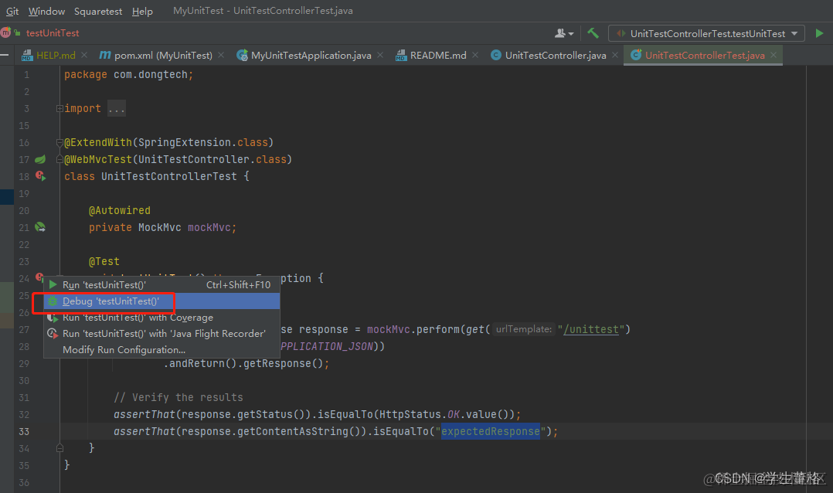The height and width of the screenshot is (493, 833).
Task: Open the user account icon dropdown
Action: [x=563, y=33]
